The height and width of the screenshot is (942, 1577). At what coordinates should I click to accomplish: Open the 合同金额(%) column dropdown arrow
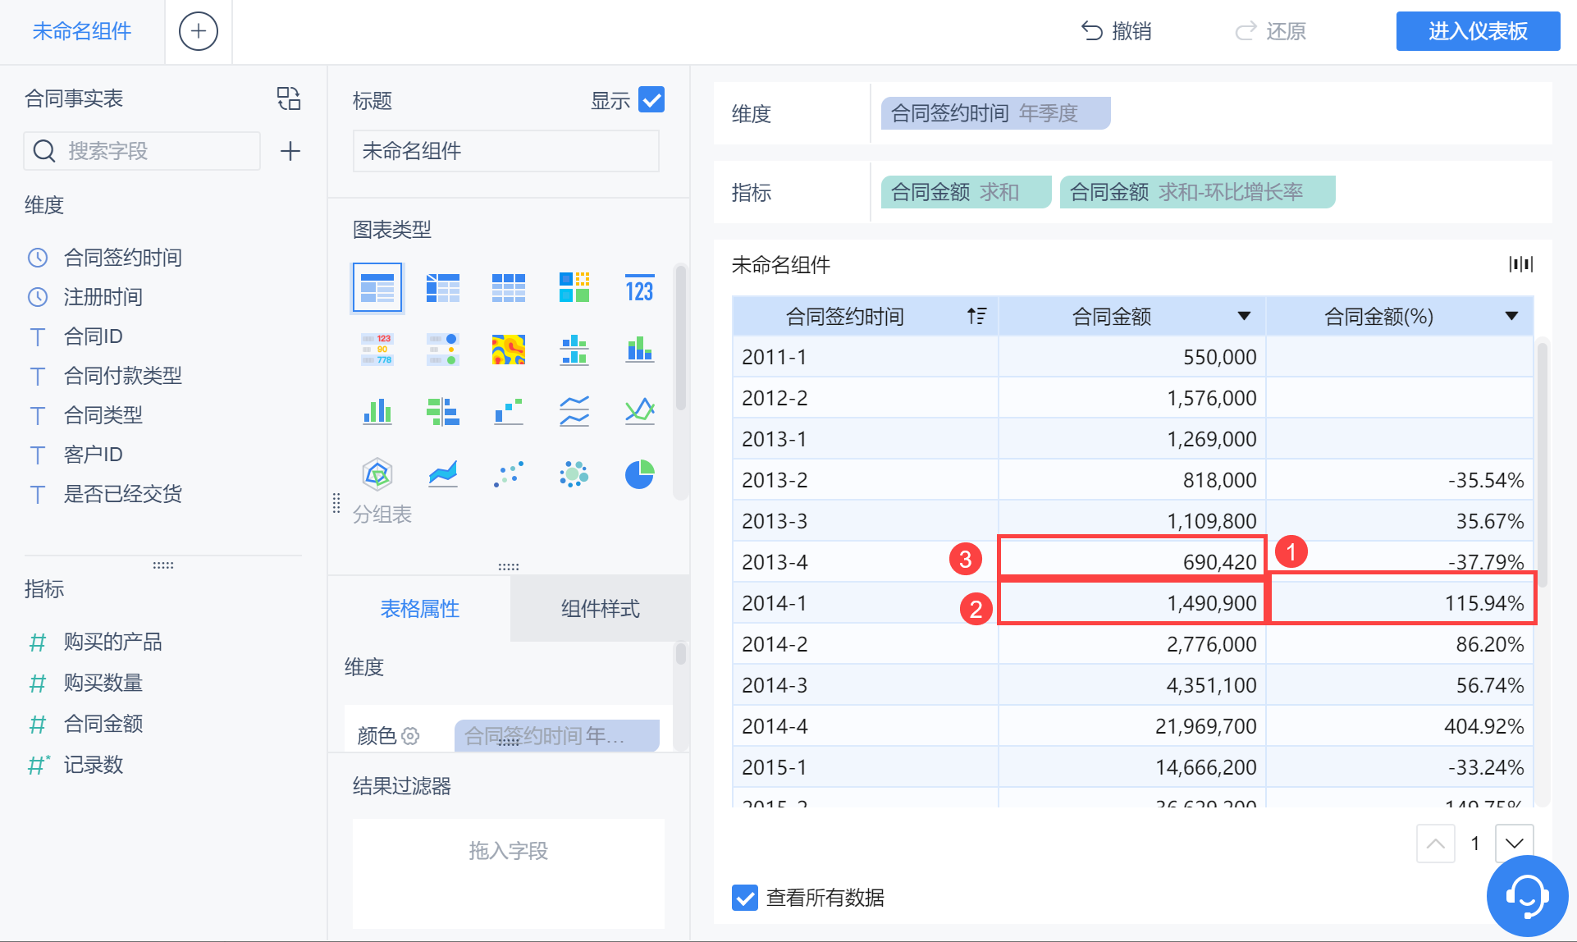pyautogui.click(x=1511, y=317)
